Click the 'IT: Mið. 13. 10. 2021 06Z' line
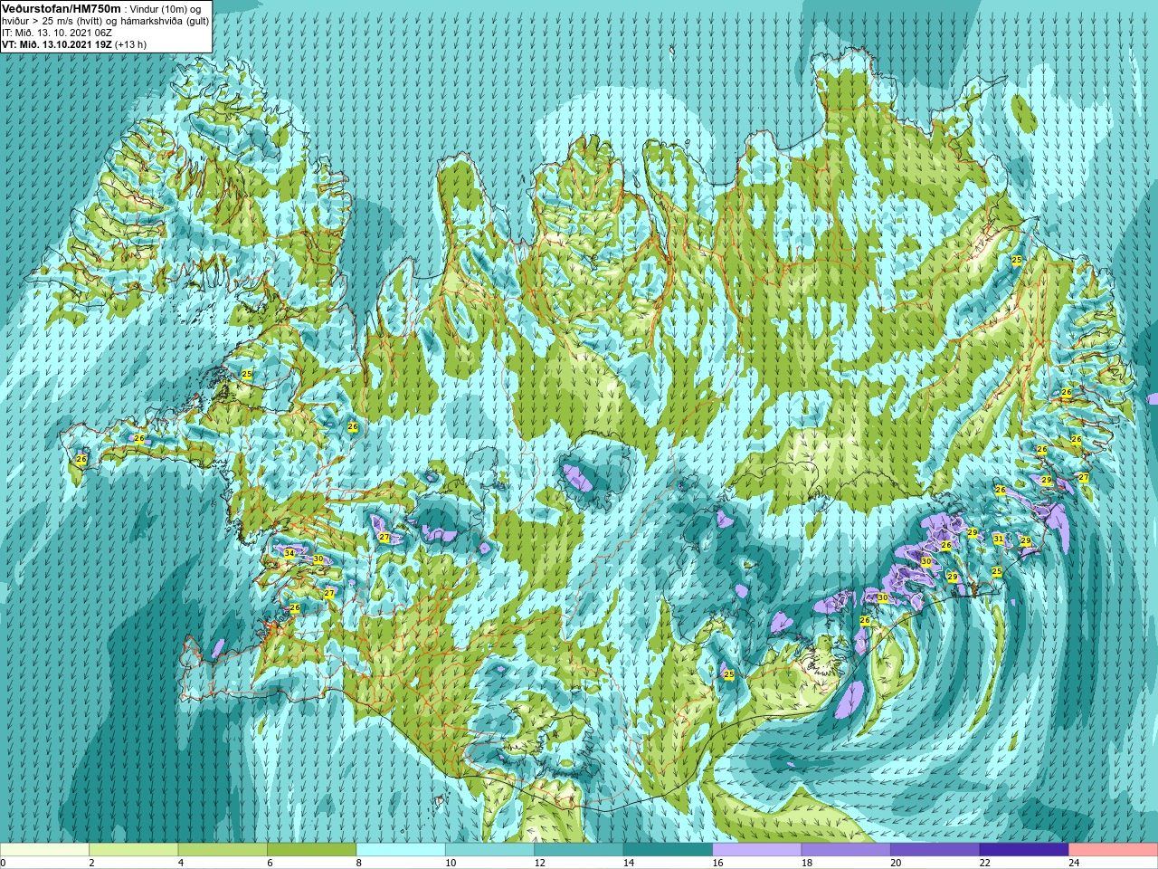The height and width of the screenshot is (869, 1158). tap(57, 33)
